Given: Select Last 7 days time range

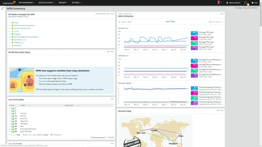Looking at the screenshot, I should 170,22.
